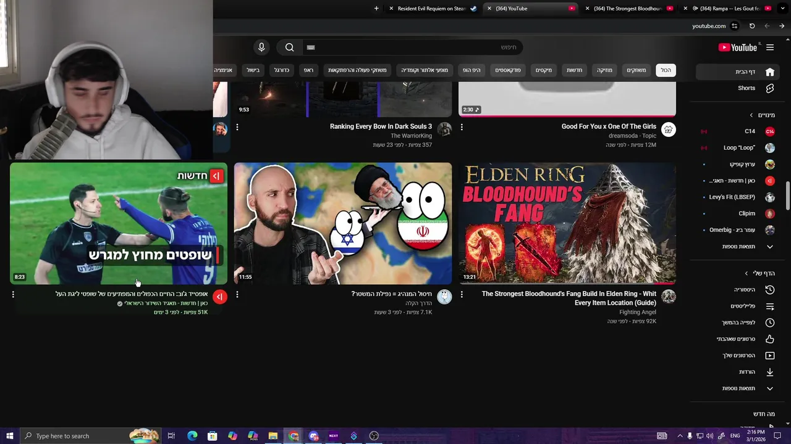The height and width of the screenshot is (444, 791).
Task: Click the page vertical scrollbar thumb
Action: 787,196
